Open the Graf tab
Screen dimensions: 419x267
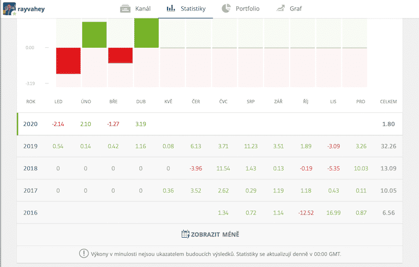click(295, 9)
